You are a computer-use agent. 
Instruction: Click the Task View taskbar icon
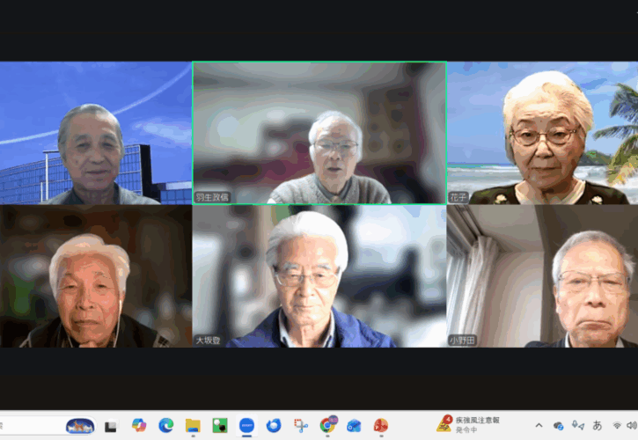(x=111, y=426)
